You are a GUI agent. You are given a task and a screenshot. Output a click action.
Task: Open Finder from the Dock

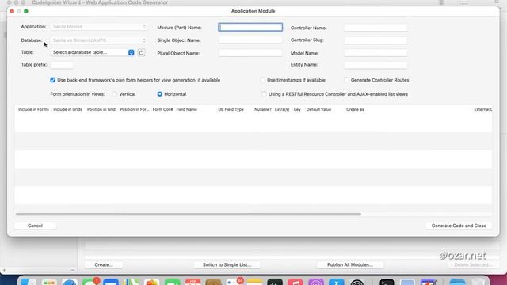coord(29,282)
